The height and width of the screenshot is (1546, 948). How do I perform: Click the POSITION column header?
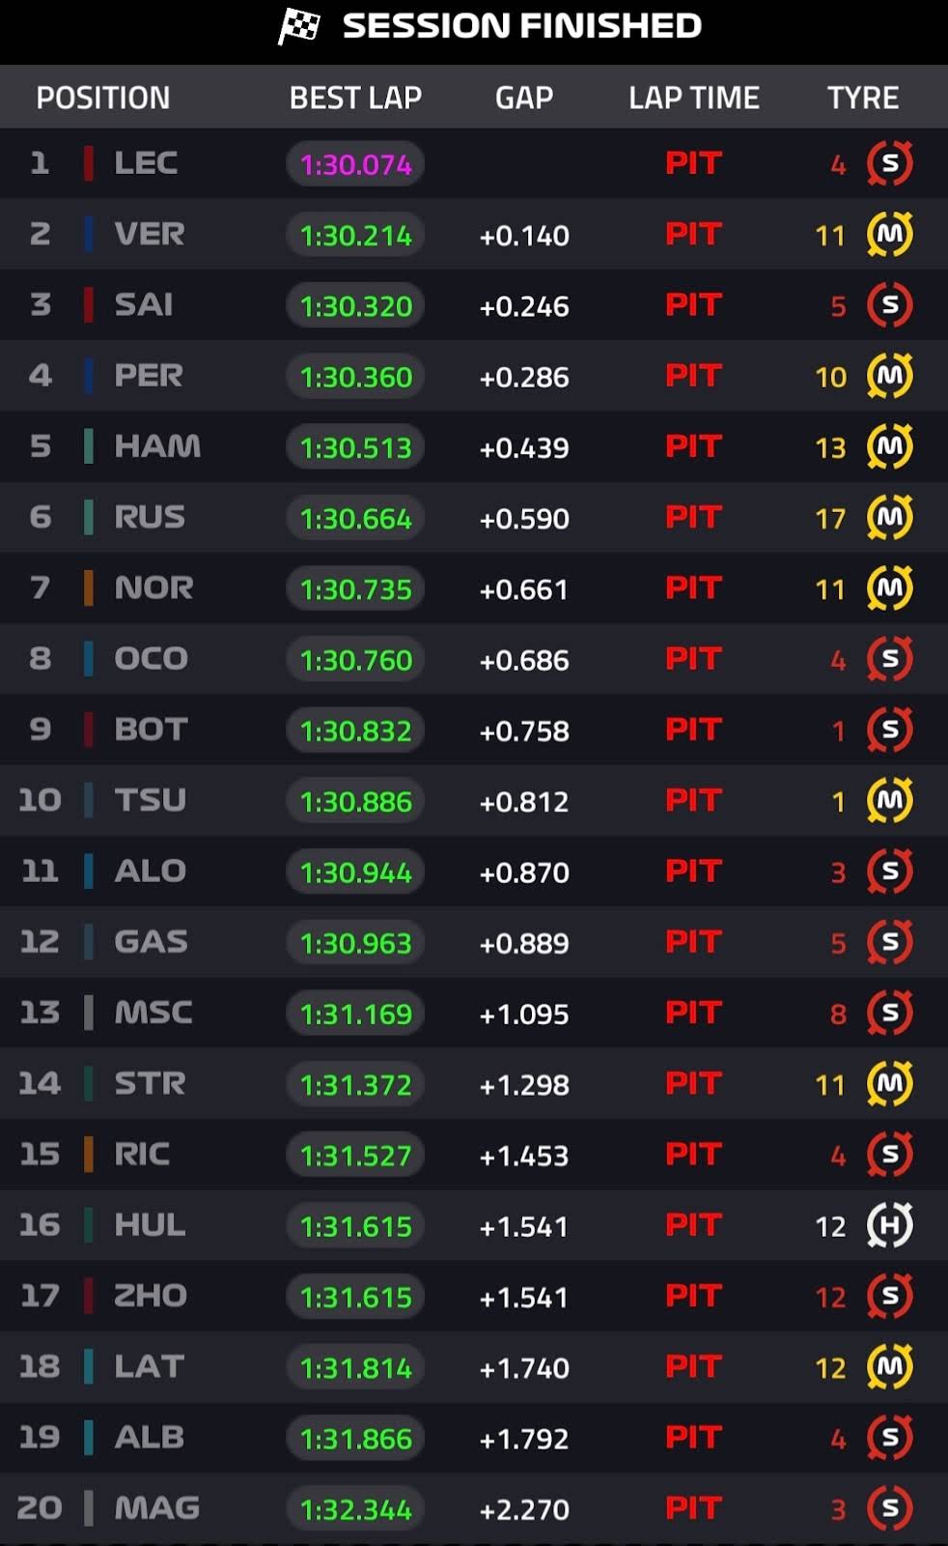pos(102,98)
